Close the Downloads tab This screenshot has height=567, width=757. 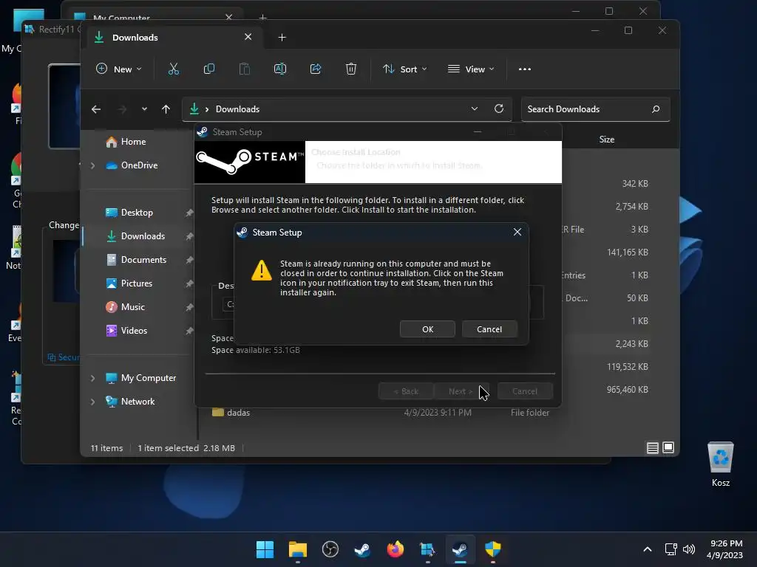tap(248, 37)
